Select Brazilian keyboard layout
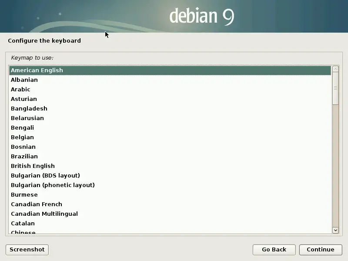The width and height of the screenshot is (348, 261). [24, 157]
